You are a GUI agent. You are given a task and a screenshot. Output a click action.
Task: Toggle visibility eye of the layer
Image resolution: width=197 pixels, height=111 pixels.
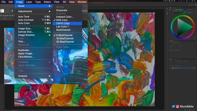click(170, 68)
